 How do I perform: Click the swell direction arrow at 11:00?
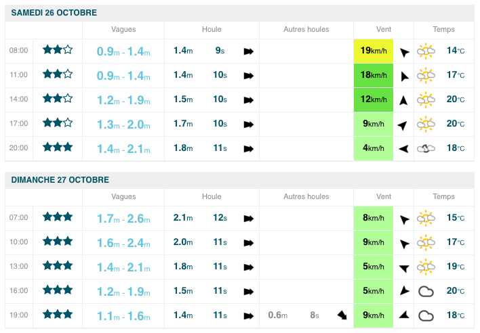pyautogui.click(x=248, y=75)
